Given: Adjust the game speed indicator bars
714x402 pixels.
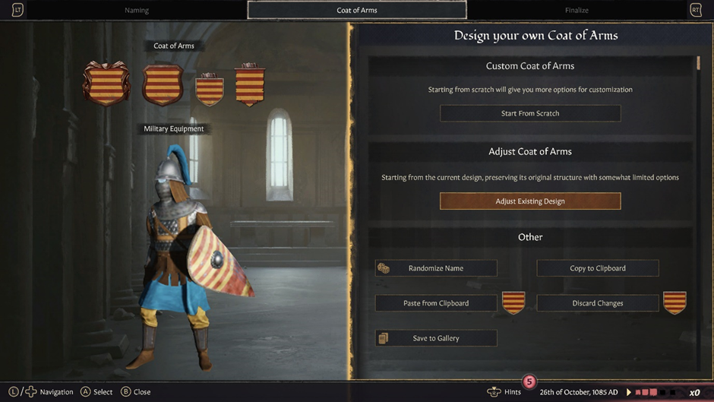Looking at the screenshot, I should [x=656, y=392].
